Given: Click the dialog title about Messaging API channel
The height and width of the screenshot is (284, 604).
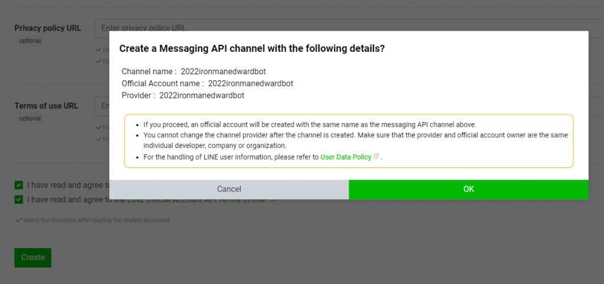Looking at the screenshot, I should point(252,48).
